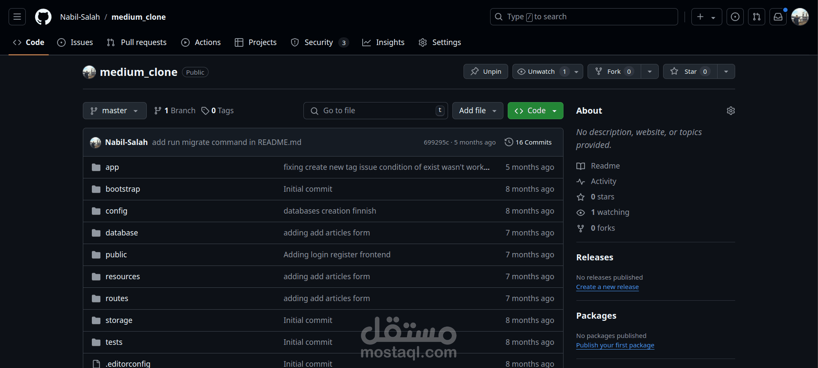Open 'Adding login register frontend' commit message
This screenshot has height=368, width=818.
click(337, 255)
